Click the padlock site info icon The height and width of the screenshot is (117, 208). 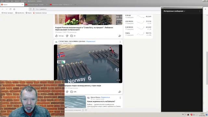33,9
